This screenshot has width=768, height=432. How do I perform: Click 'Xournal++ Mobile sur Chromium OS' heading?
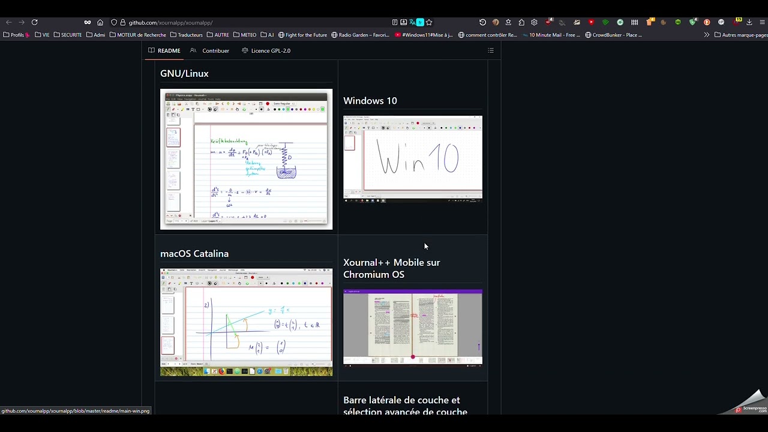click(392, 268)
